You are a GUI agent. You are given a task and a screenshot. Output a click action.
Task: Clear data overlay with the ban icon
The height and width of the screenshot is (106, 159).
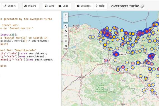66,46
